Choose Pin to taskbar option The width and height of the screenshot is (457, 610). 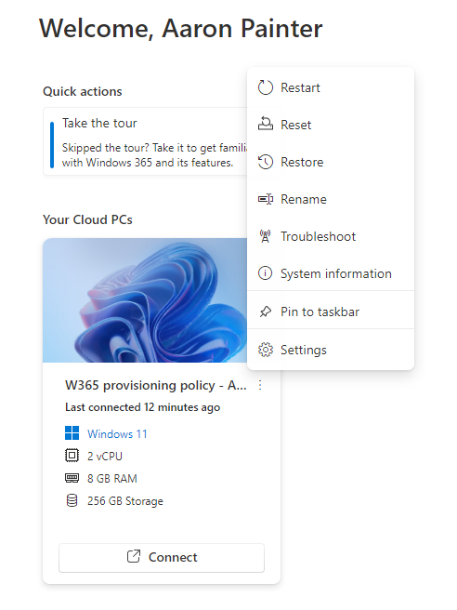331,312
